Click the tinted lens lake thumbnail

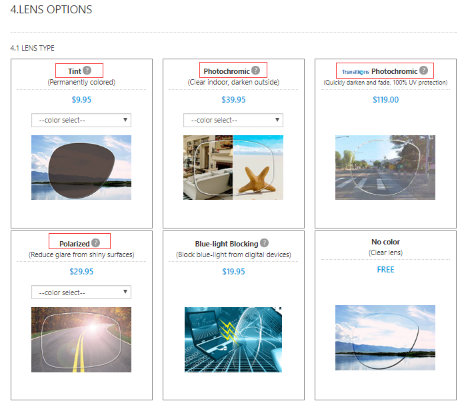pyautogui.click(x=81, y=167)
